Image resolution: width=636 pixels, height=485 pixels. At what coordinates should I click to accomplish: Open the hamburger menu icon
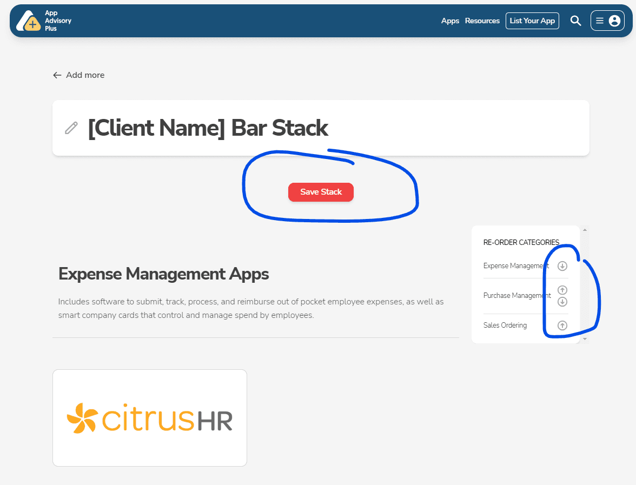pos(600,21)
